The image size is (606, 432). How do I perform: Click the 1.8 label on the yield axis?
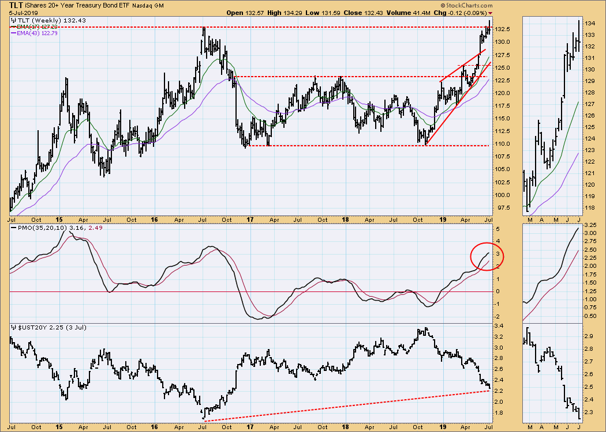(x=500, y=413)
